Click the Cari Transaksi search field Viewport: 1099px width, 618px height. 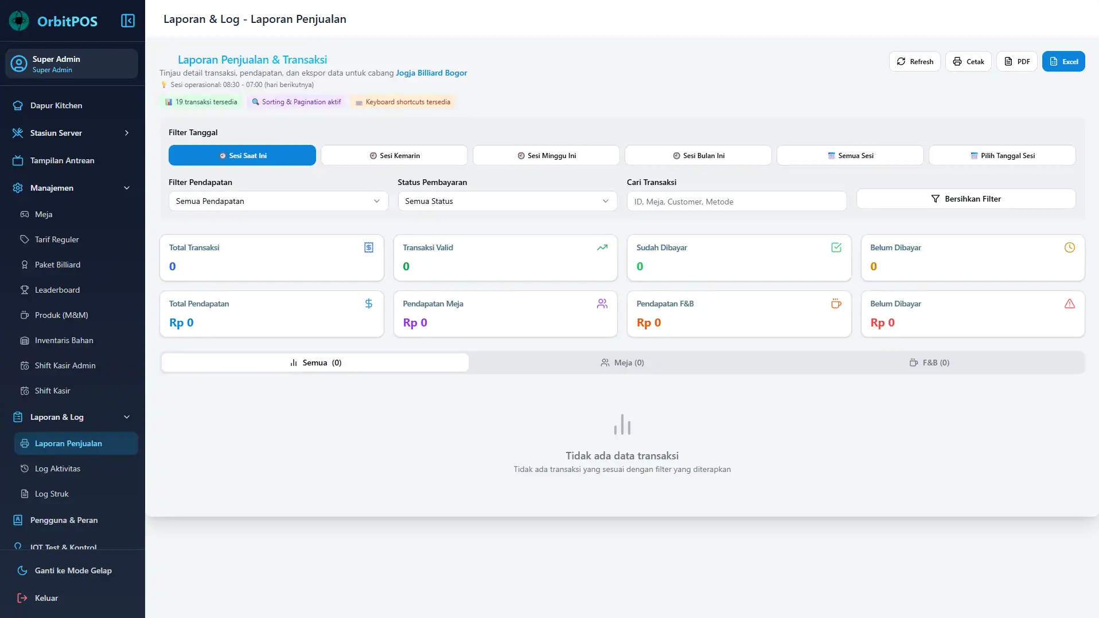(x=736, y=201)
